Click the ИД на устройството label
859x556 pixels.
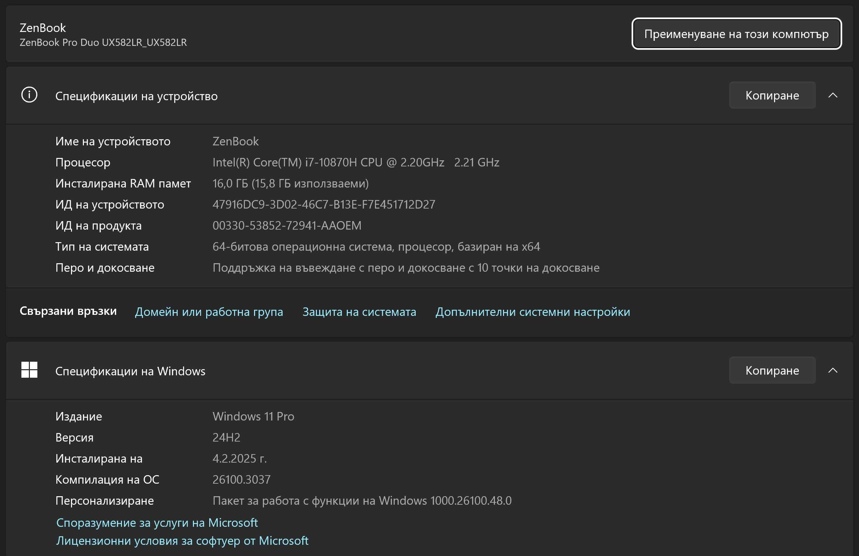pos(110,205)
